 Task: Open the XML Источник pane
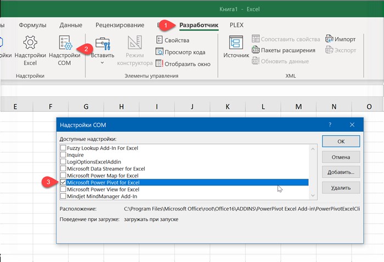(x=236, y=47)
